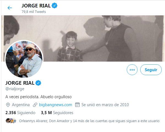Go back using the left arrow
Image resolution: width=165 pixels, height=132 pixels.
(10, 8)
